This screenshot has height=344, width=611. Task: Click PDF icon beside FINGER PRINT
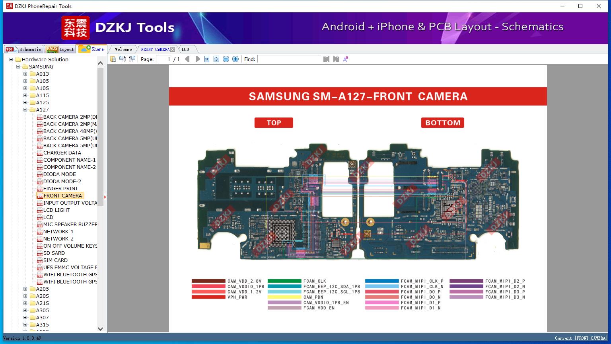click(x=40, y=189)
